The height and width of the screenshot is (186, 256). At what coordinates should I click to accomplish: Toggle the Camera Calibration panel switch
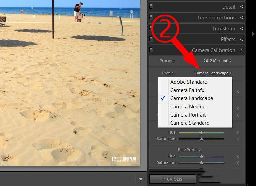click(x=151, y=50)
